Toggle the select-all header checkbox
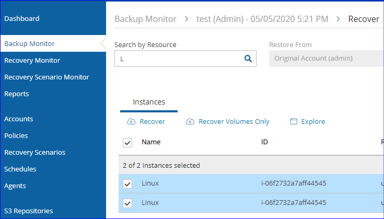This screenshot has height=219, width=384. [x=127, y=142]
